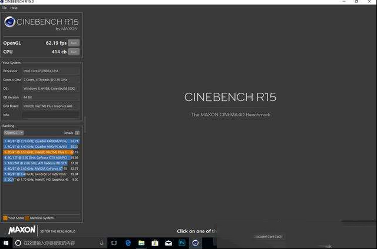
Task: Click the GFX Board value field
Action: tap(51, 106)
